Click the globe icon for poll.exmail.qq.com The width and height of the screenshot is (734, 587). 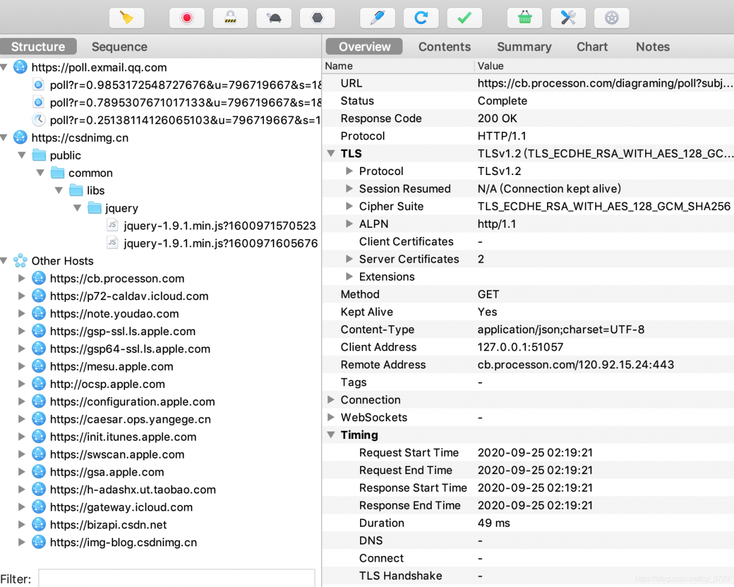click(20, 67)
